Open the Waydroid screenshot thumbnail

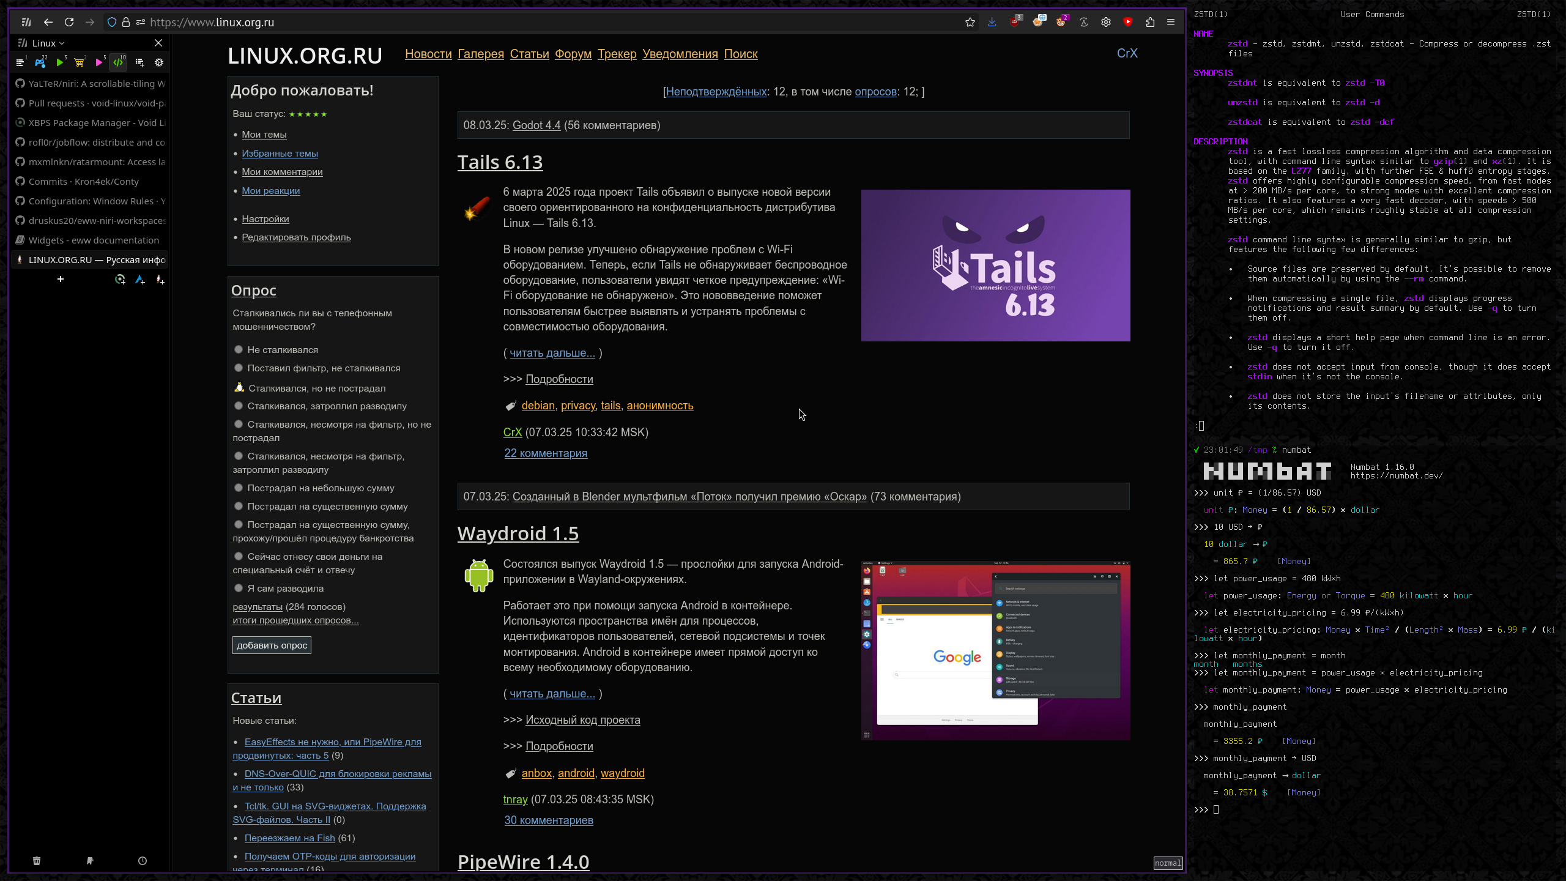tap(996, 650)
